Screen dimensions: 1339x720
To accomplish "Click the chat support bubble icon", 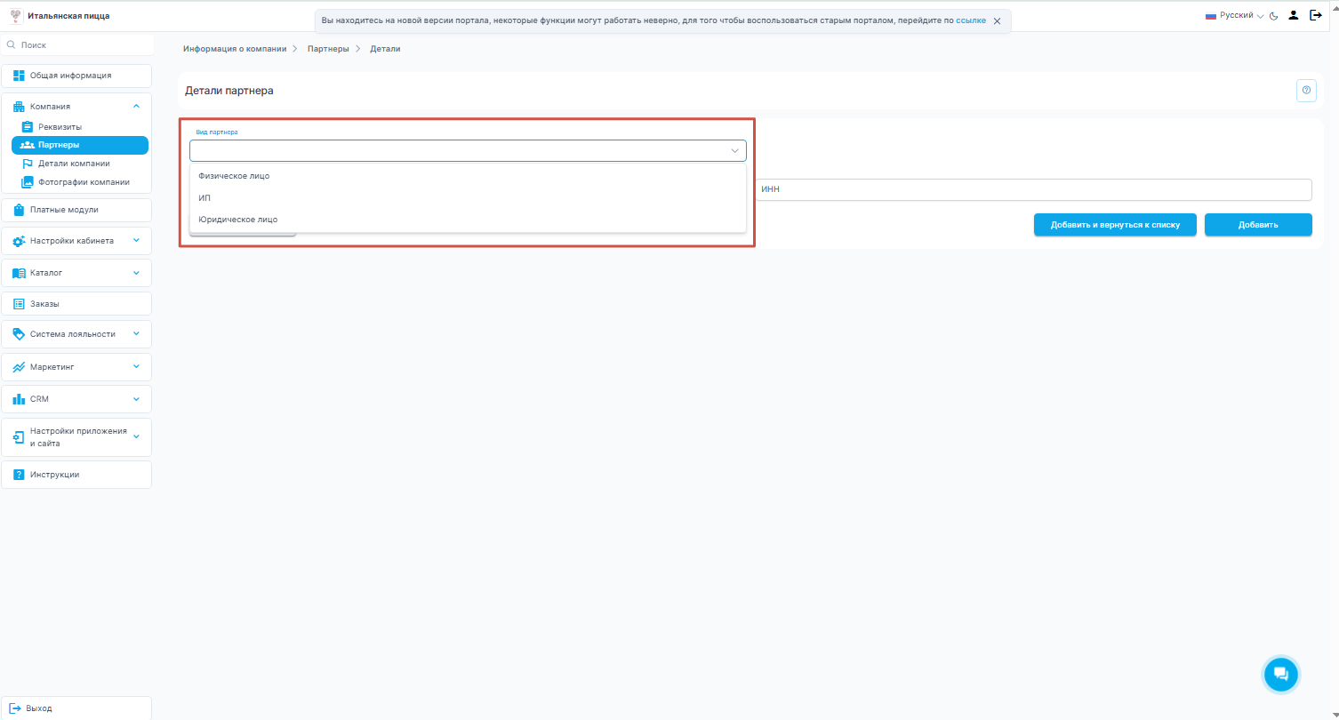I will click(1281, 674).
